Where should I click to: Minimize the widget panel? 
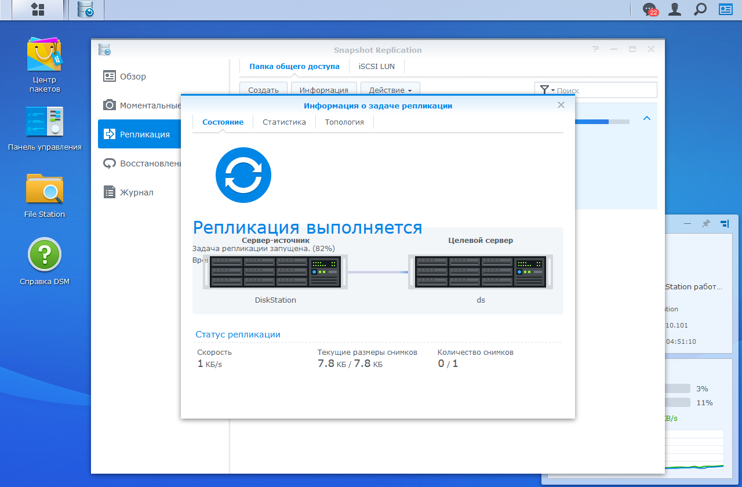(688, 224)
